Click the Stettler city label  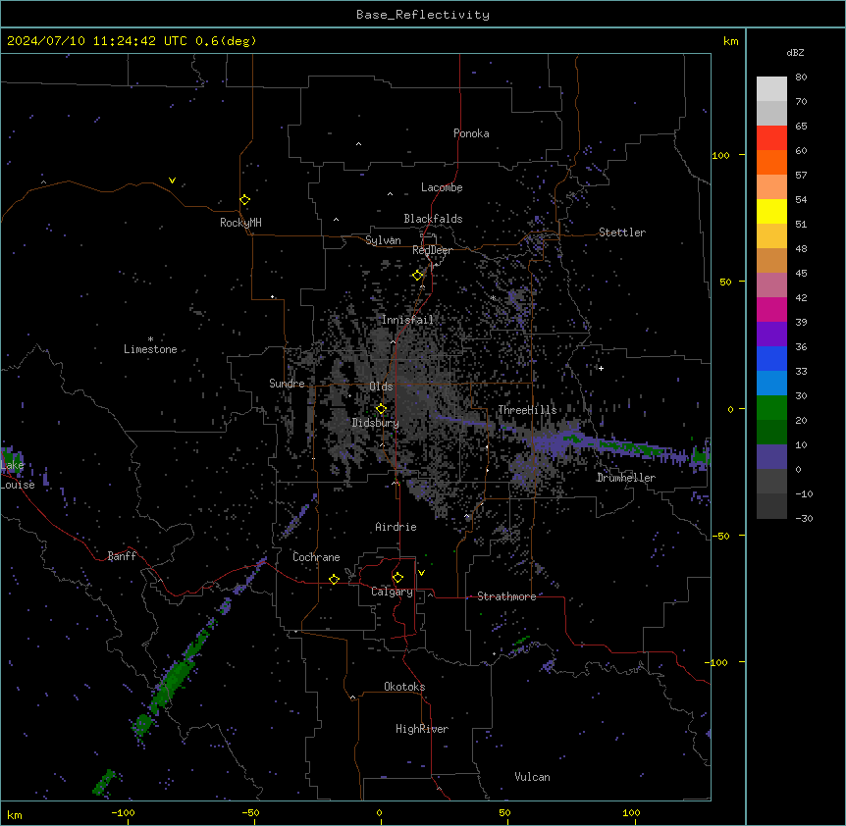click(x=622, y=232)
